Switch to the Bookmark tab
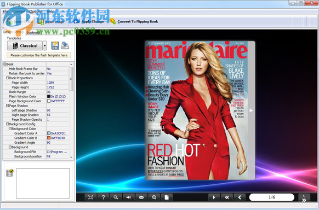 click(x=33, y=32)
